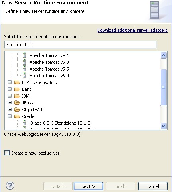Image resolution: width=172 pixels, height=192 pixels.
Task: Click the Oracle OC4J Standalone 10.1.3 server icon
Action: click(25, 123)
